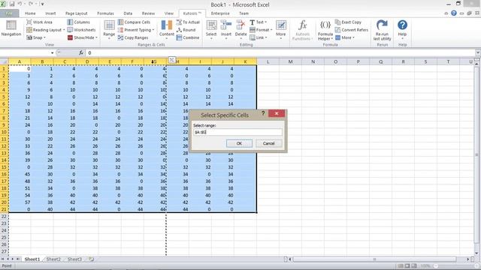Switch to the Formulas tab
This screenshot has width=481, height=270.
[x=105, y=13]
